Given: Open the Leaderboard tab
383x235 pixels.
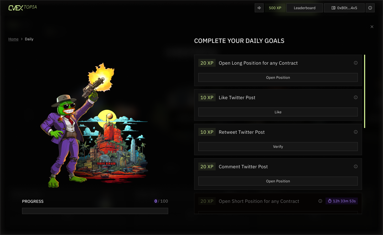Looking at the screenshot, I should click(x=305, y=8).
